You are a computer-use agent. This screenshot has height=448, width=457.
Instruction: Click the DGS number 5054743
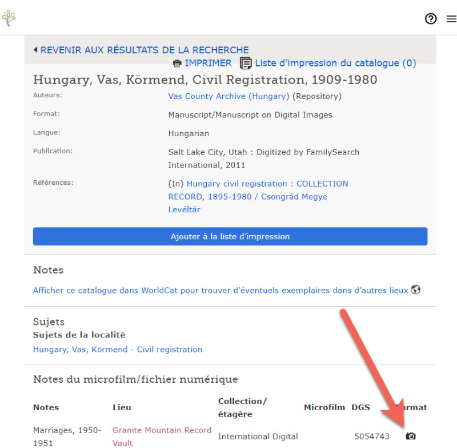click(372, 437)
